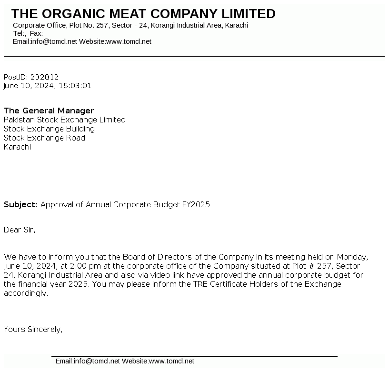This screenshot has height=372, width=389.
Task: Select the Corporate Office address line
Action: 130,25
